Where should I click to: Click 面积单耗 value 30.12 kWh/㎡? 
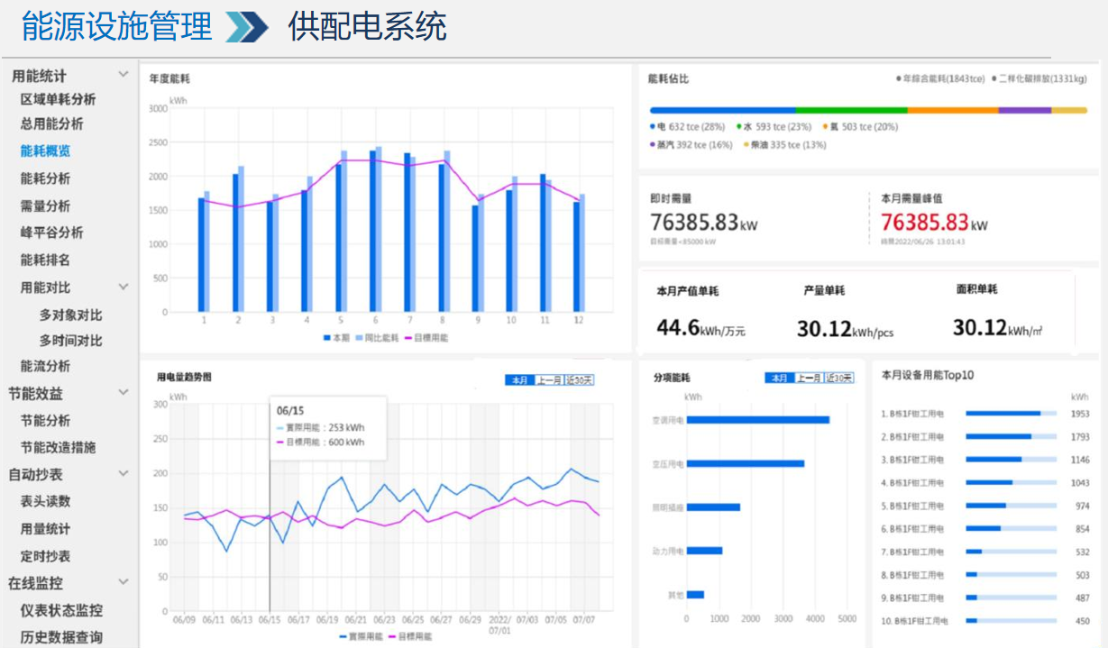[998, 328]
